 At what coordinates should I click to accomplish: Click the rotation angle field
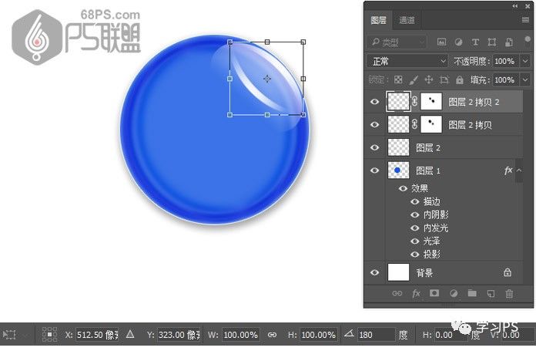click(375, 335)
